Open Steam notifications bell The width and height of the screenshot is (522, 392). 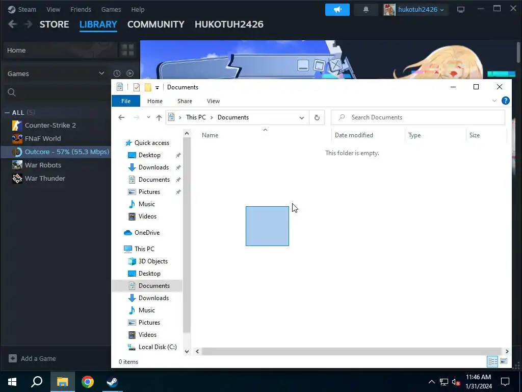click(366, 10)
